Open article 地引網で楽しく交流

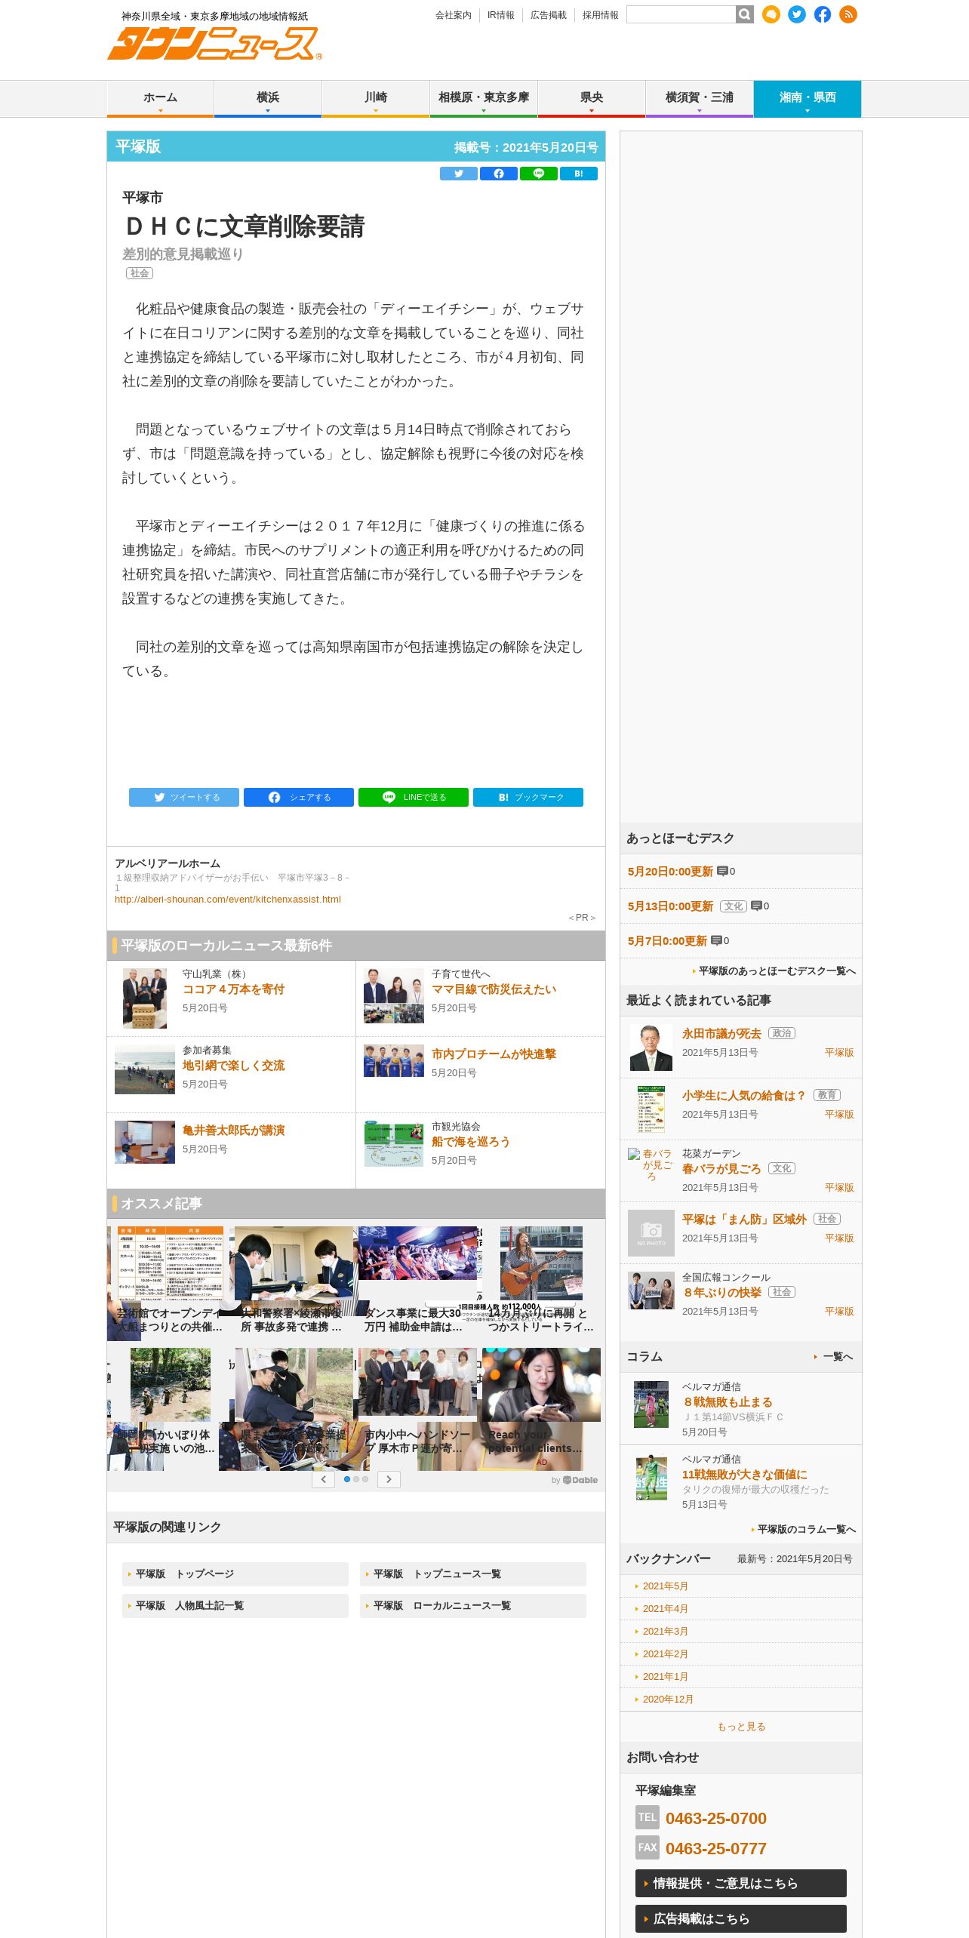[233, 1066]
